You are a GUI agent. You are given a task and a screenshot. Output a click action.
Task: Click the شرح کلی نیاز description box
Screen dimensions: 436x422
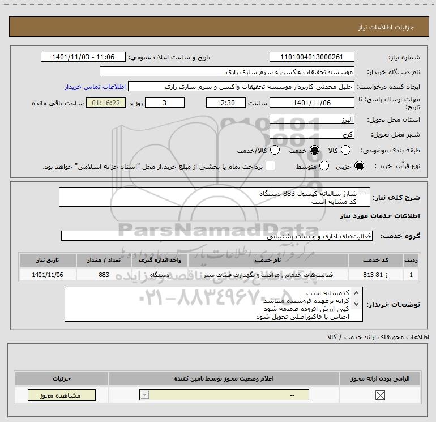point(215,197)
